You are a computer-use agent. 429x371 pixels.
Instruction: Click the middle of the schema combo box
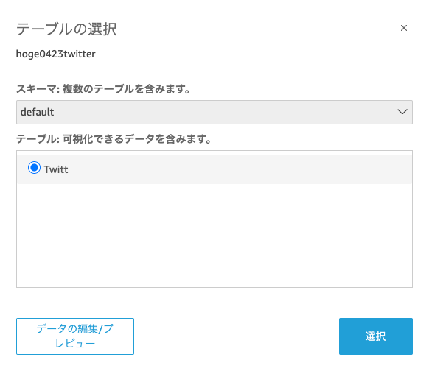pos(214,112)
